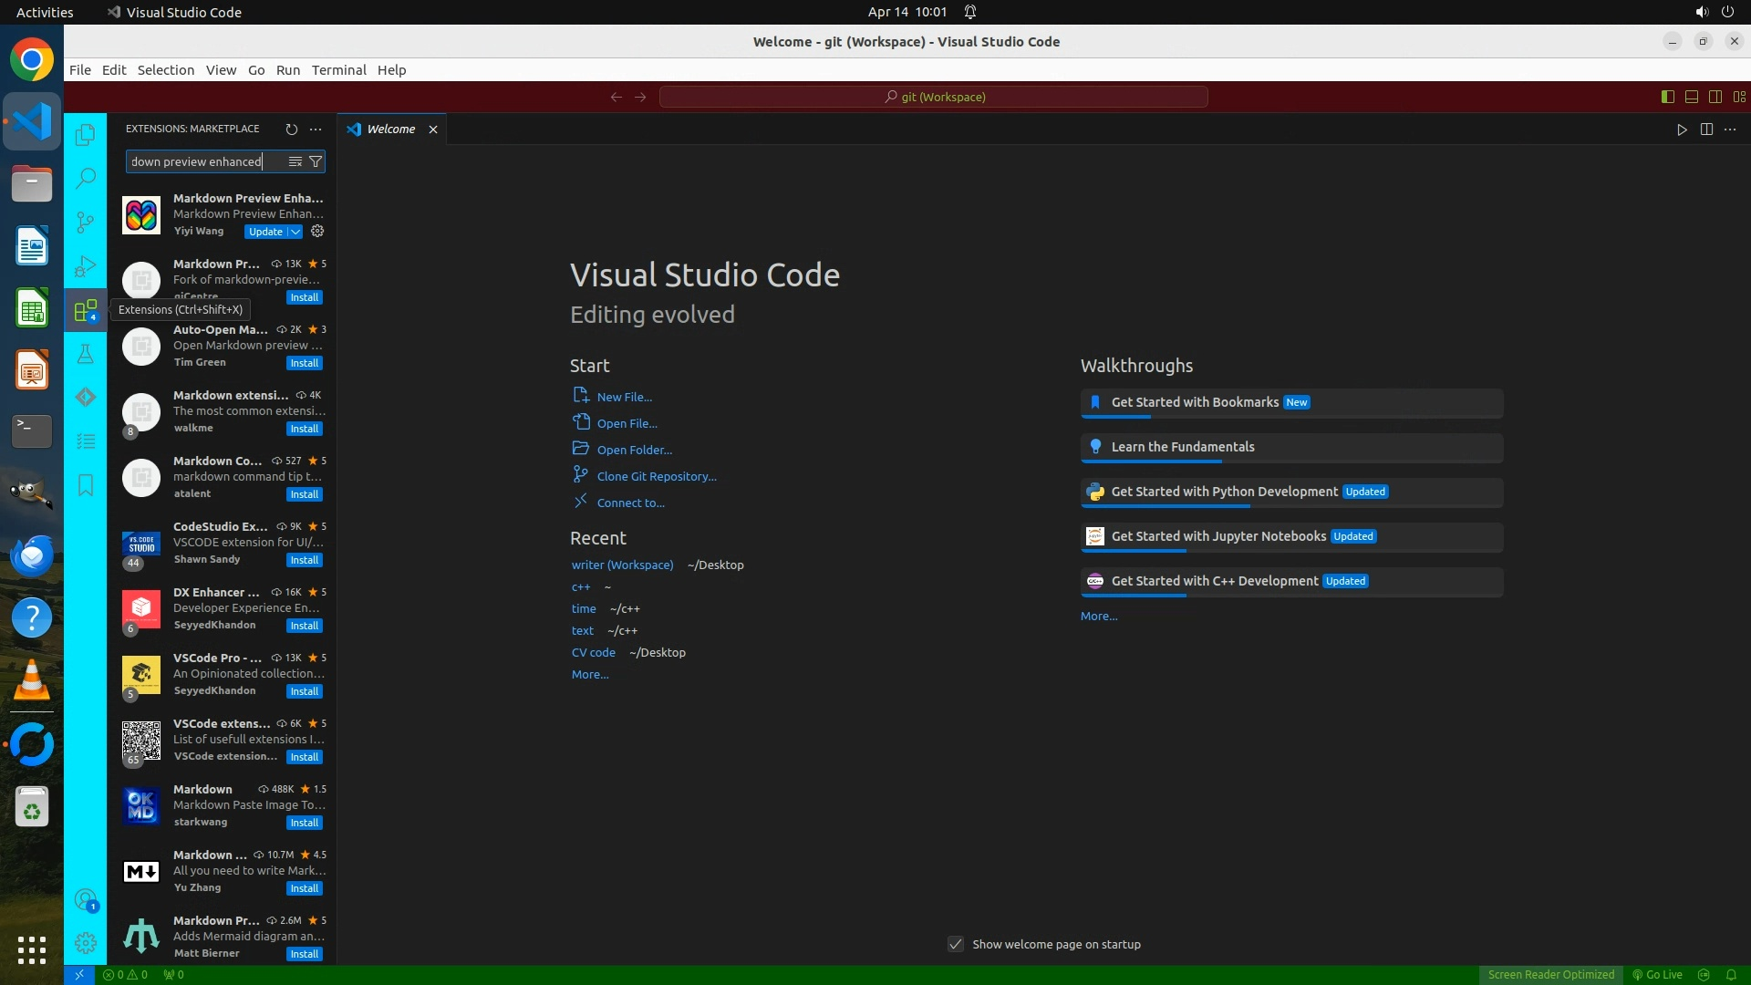Expand the Update button dropdown arrow
Image resolution: width=1751 pixels, height=985 pixels.
(x=295, y=232)
